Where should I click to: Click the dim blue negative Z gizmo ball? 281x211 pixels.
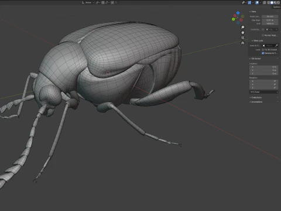click(x=238, y=23)
